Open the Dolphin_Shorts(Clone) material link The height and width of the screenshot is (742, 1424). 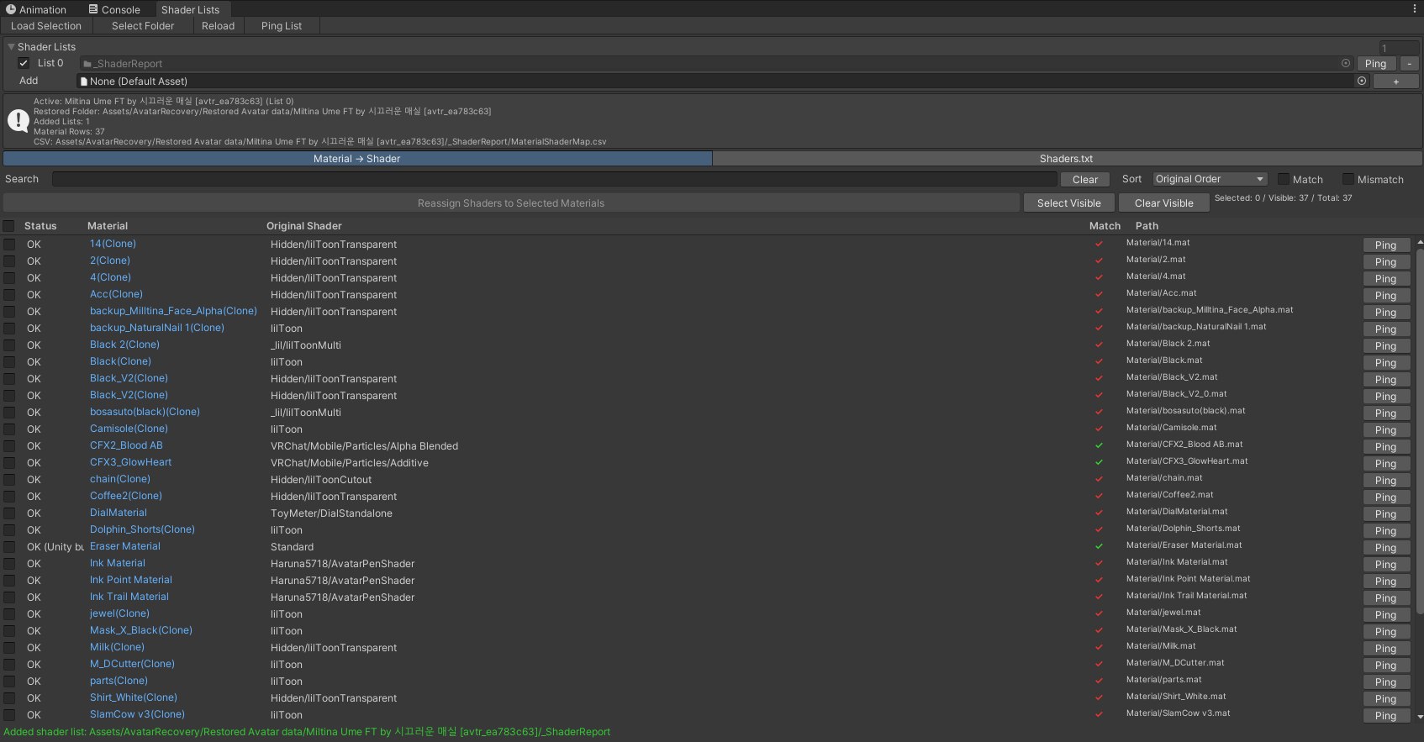coord(142,529)
